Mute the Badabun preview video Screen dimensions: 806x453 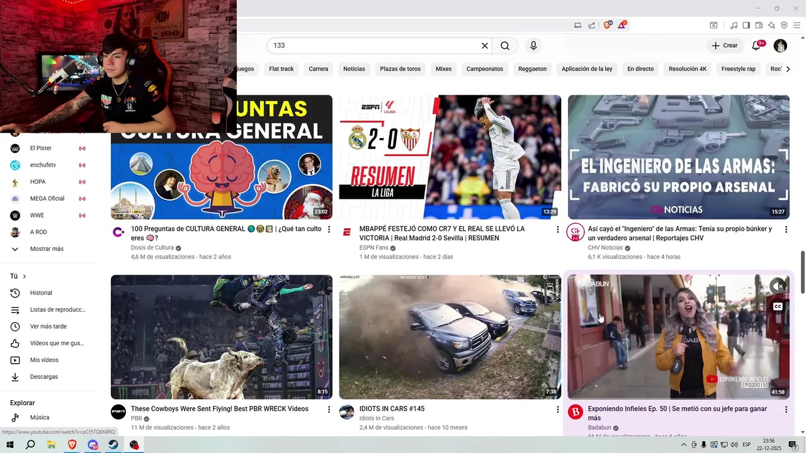778,286
